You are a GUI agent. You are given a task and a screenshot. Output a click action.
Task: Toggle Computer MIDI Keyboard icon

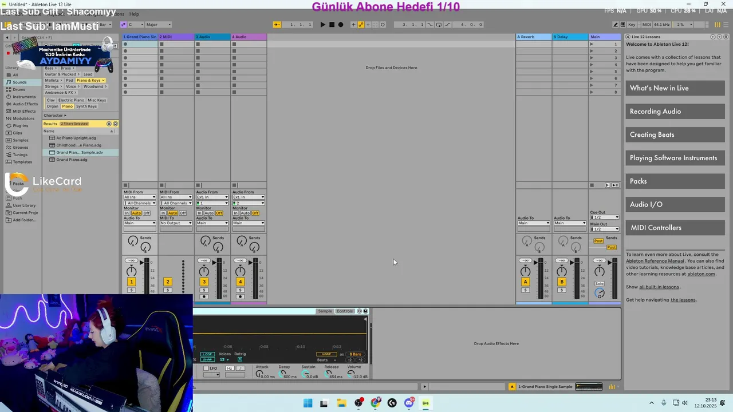click(623, 25)
